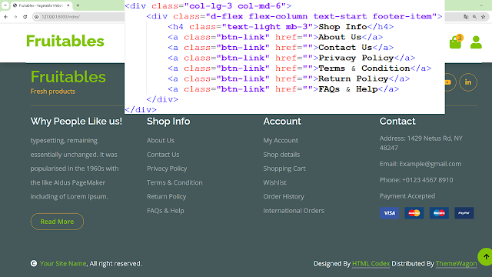Open the FAQs & Help footer link
The width and height of the screenshot is (492, 277).
pyautogui.click(x=165, y=211)
